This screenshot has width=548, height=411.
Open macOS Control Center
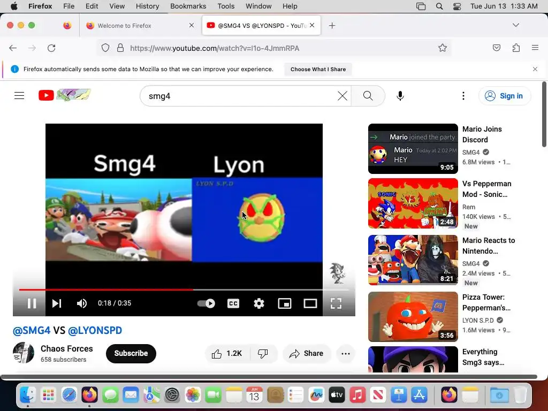tap(457, 6)
